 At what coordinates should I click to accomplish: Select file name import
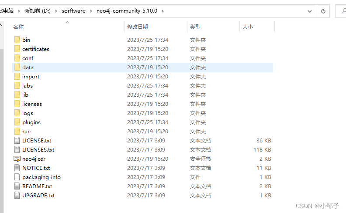(31, 77)
